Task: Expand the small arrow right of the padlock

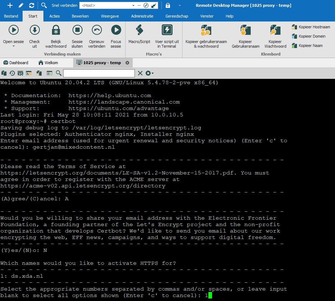Action: click(179, 5)
